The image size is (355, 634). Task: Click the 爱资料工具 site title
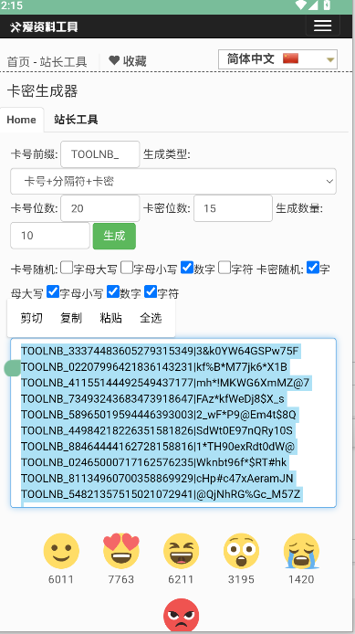pos(49,27)
